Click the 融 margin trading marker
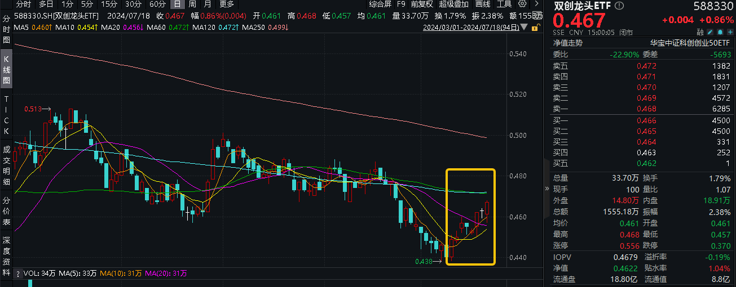The height and width of the screenshot is (287, 736). [700, 33]
